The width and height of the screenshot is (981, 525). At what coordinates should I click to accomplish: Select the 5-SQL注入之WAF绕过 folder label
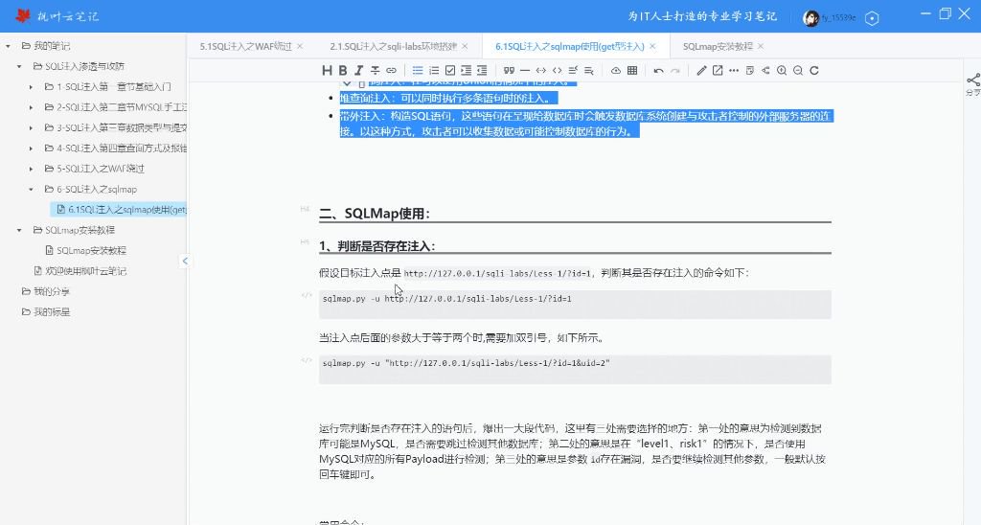click(x=100, y=169)
